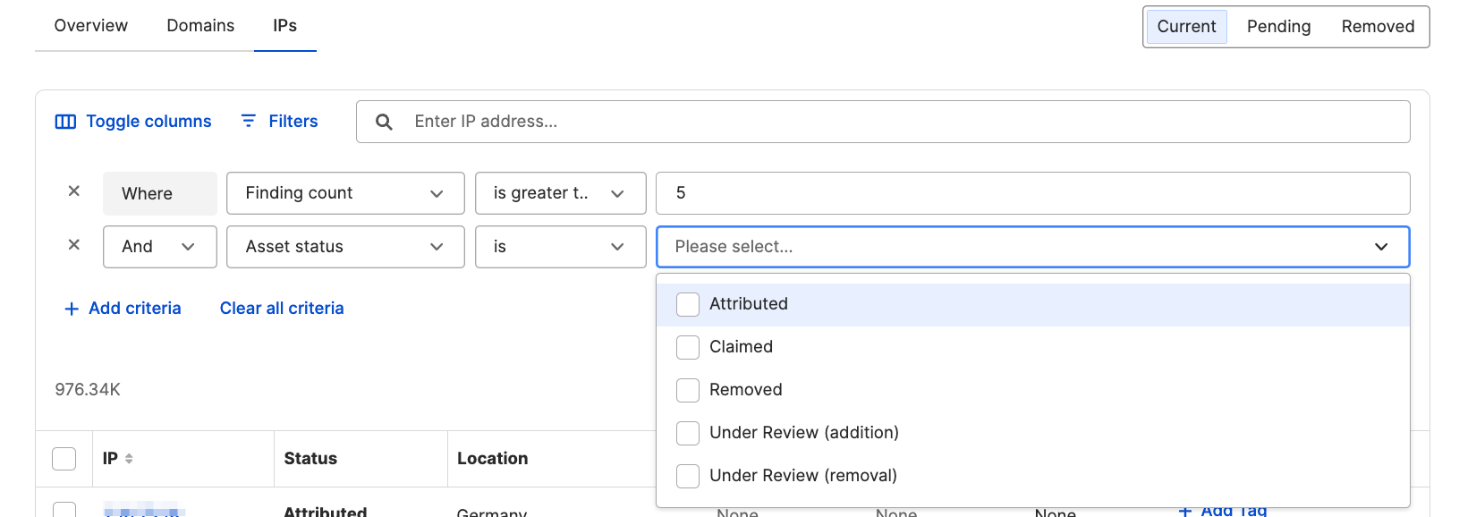Open the 'is greater t..' condition dropdown
This screenshot has width=1476, height=517.
[x=560, y=193]
